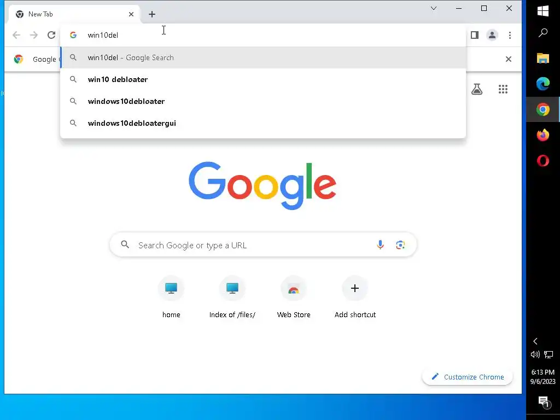
Task: Open the Search Labs flask icon
Action: (x=477, y=89)
